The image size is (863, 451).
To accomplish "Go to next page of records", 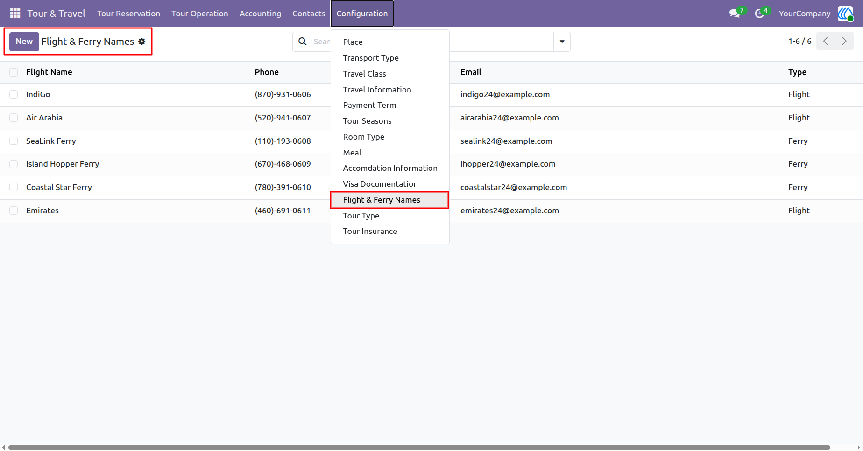I will point(844,41).
